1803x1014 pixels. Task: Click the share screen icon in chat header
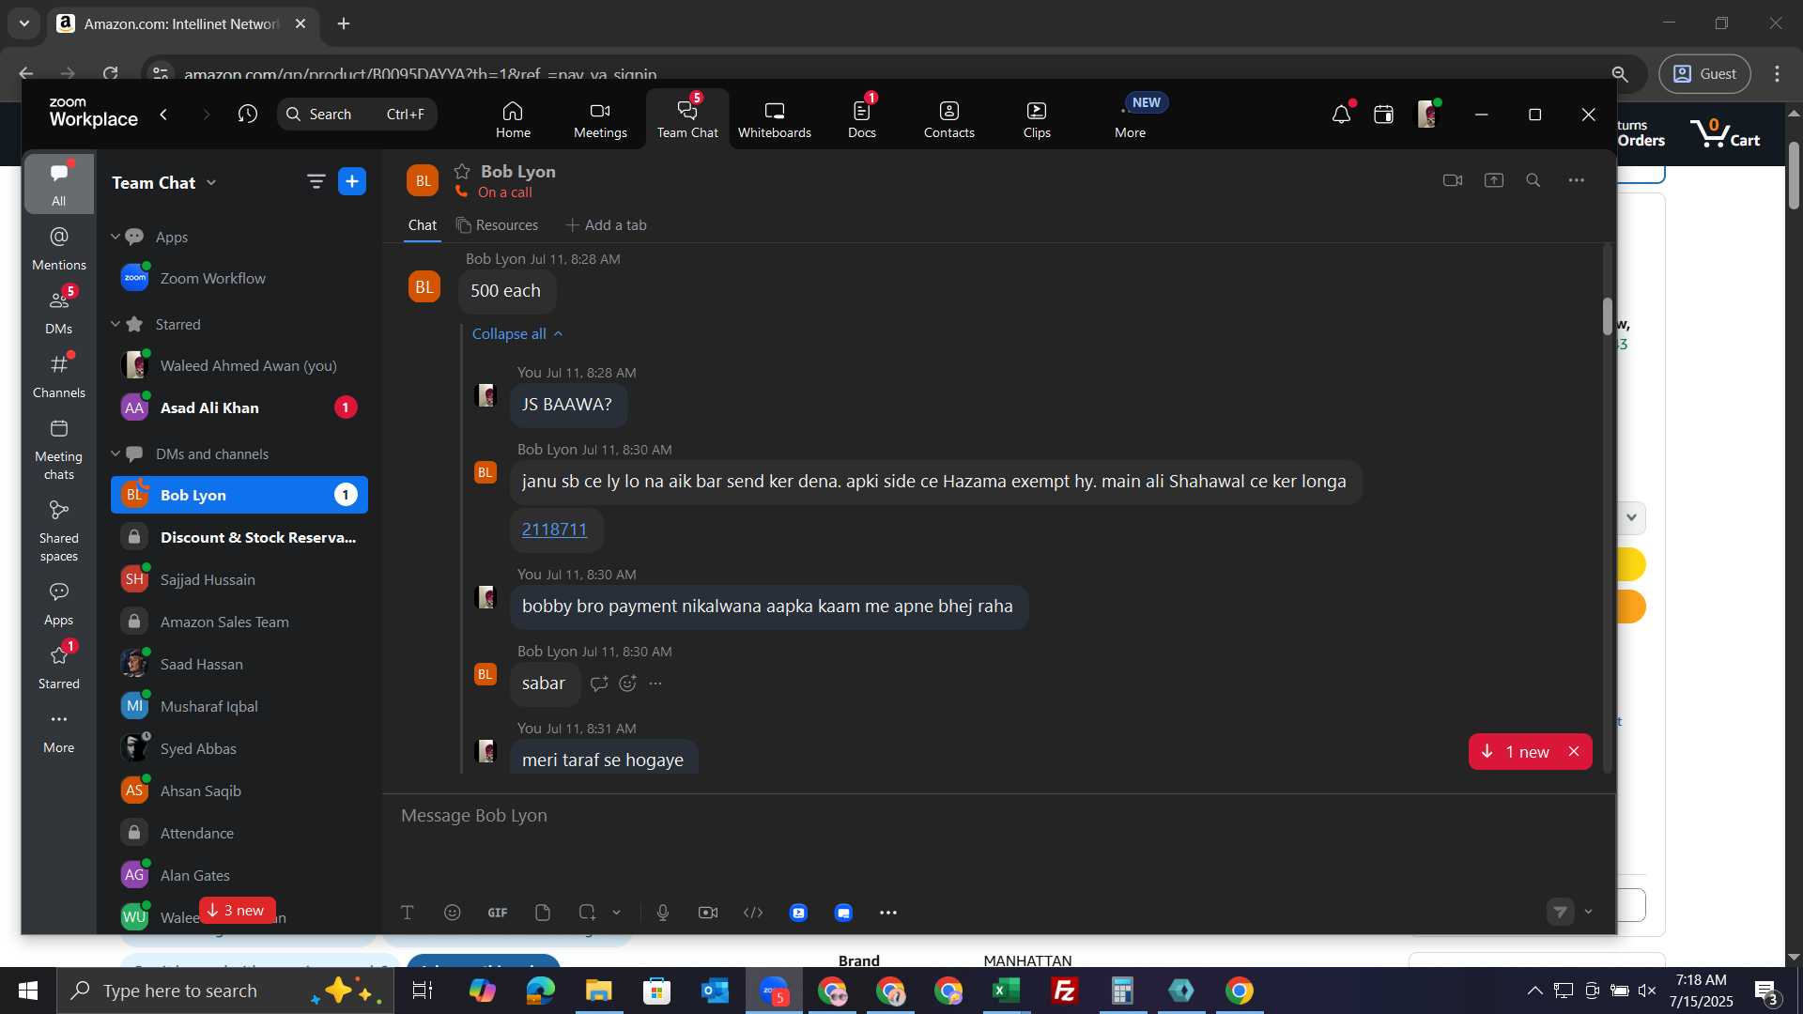click(1494, 180)
